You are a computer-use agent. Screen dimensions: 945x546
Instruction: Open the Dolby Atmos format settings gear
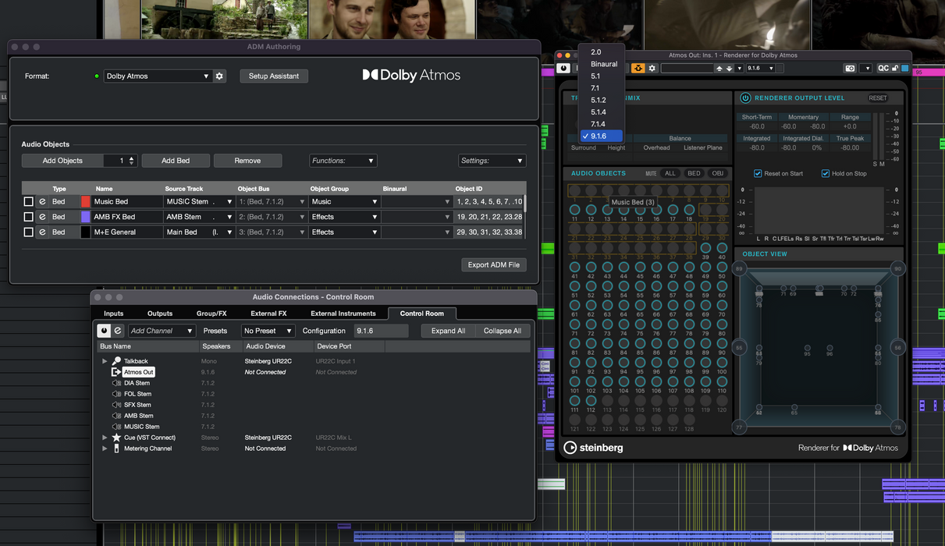point(219,76)
